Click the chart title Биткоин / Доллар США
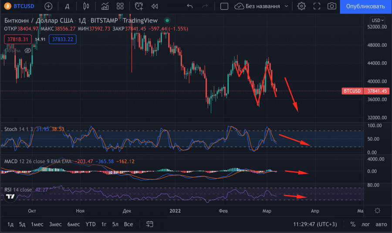Screen dimensions: 392x233 pos(39,20)
